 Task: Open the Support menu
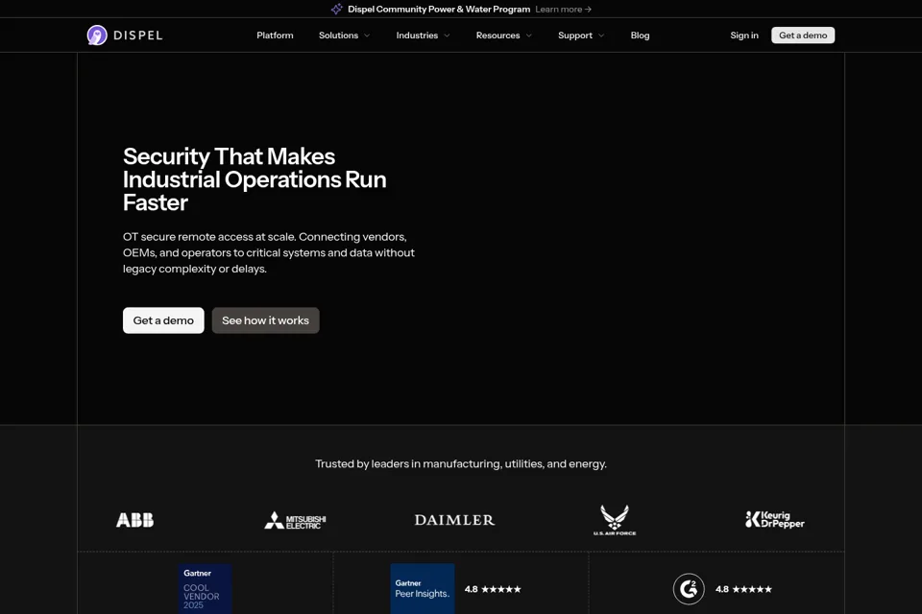pyautogui.click(x=575, y=35)
